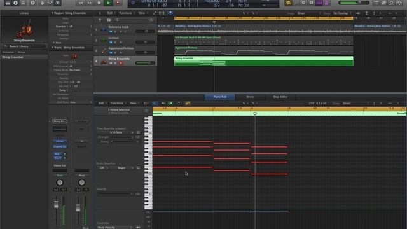This screenshot has width=407, height=229.
Task: Click Stereo Out output slot
Action: (x=60, y=165)
